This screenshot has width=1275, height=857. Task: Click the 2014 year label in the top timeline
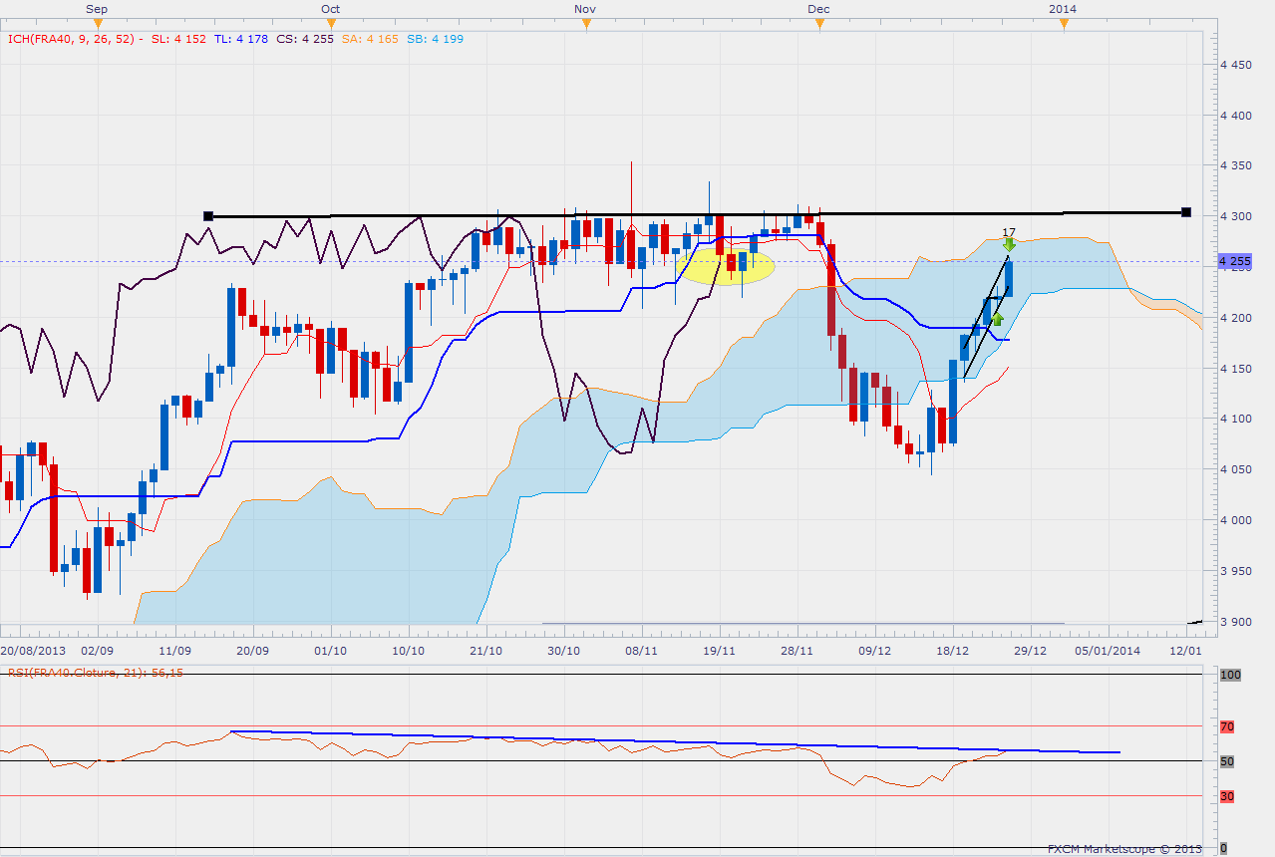click(x=1063, y=8)
